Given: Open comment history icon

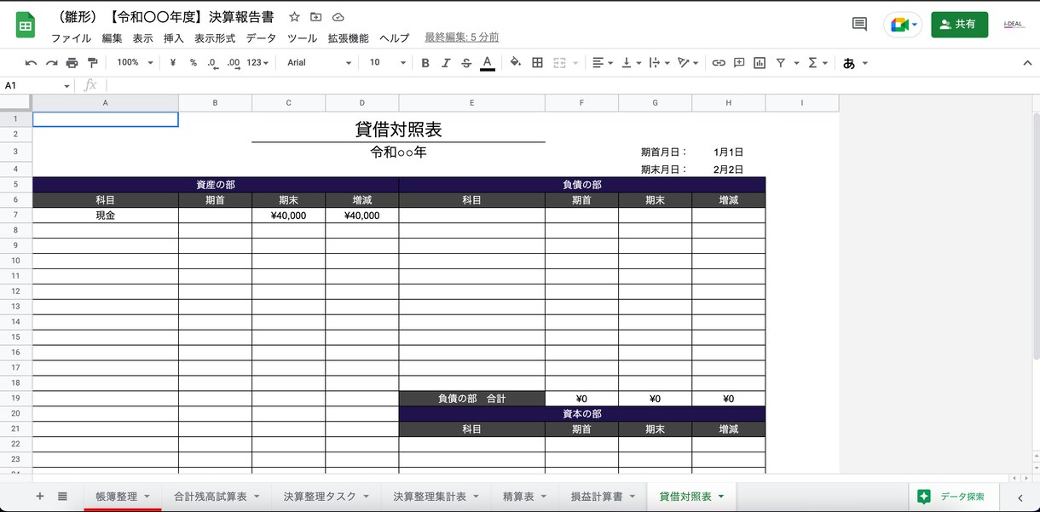Looking at the screenshot, I should pyautogui.click(x=859, y=25).
